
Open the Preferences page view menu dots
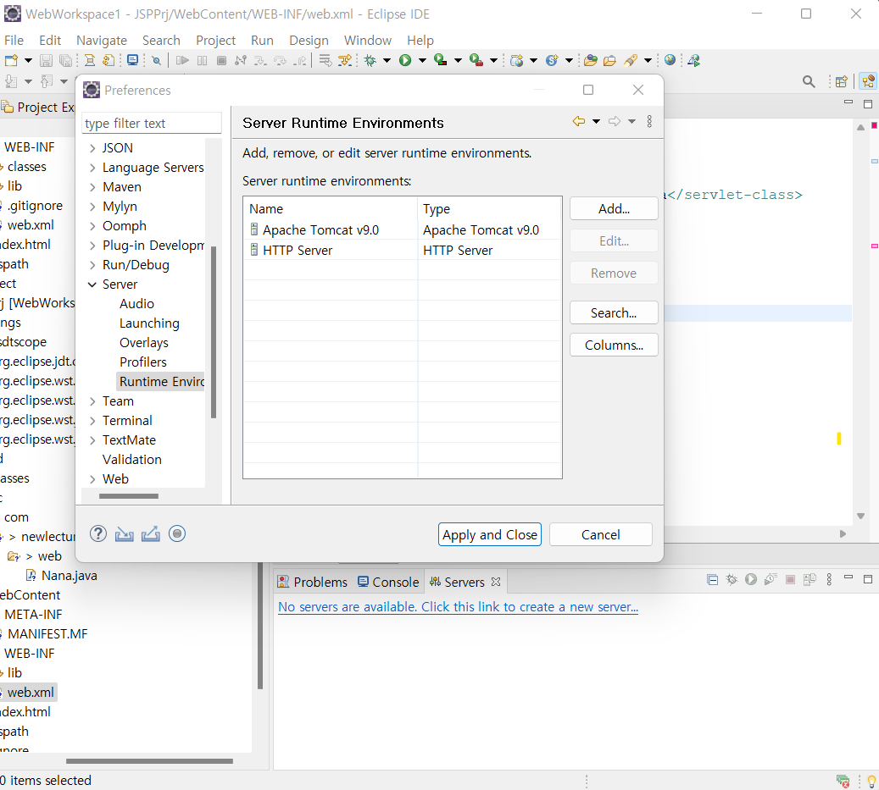[x=649, y=121]
